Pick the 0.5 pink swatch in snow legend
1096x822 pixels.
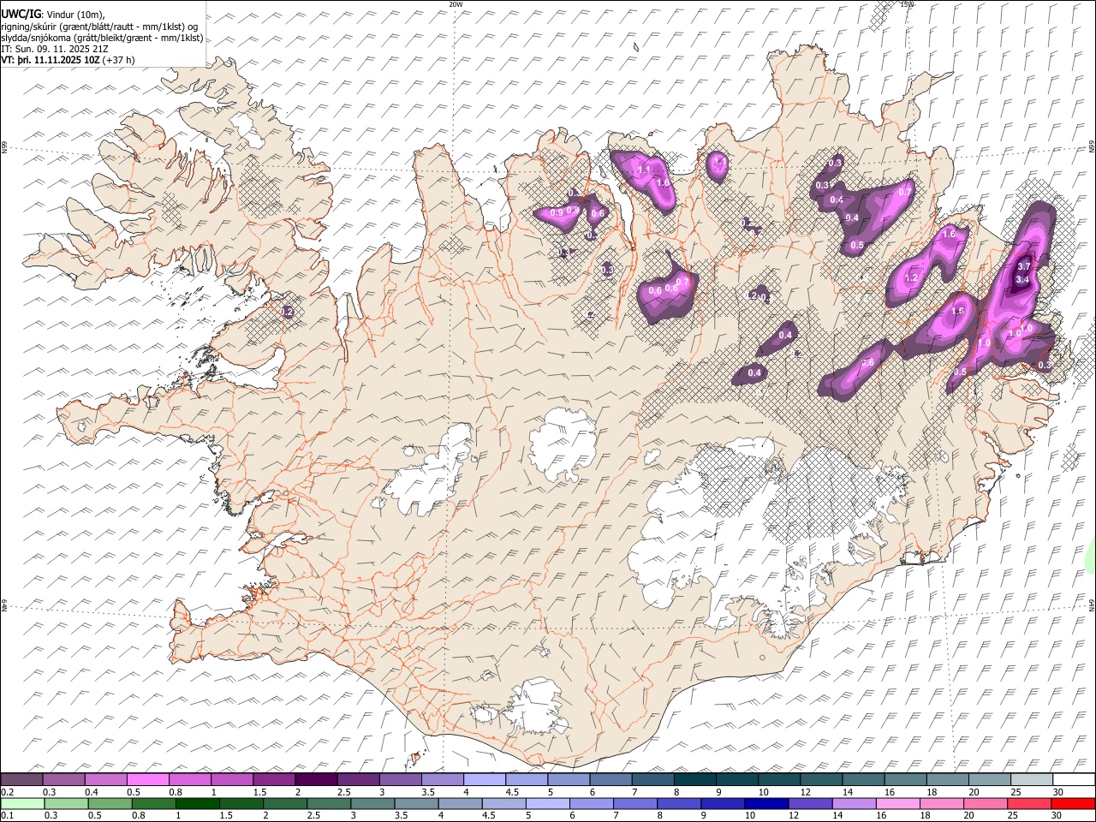[147, 779]
